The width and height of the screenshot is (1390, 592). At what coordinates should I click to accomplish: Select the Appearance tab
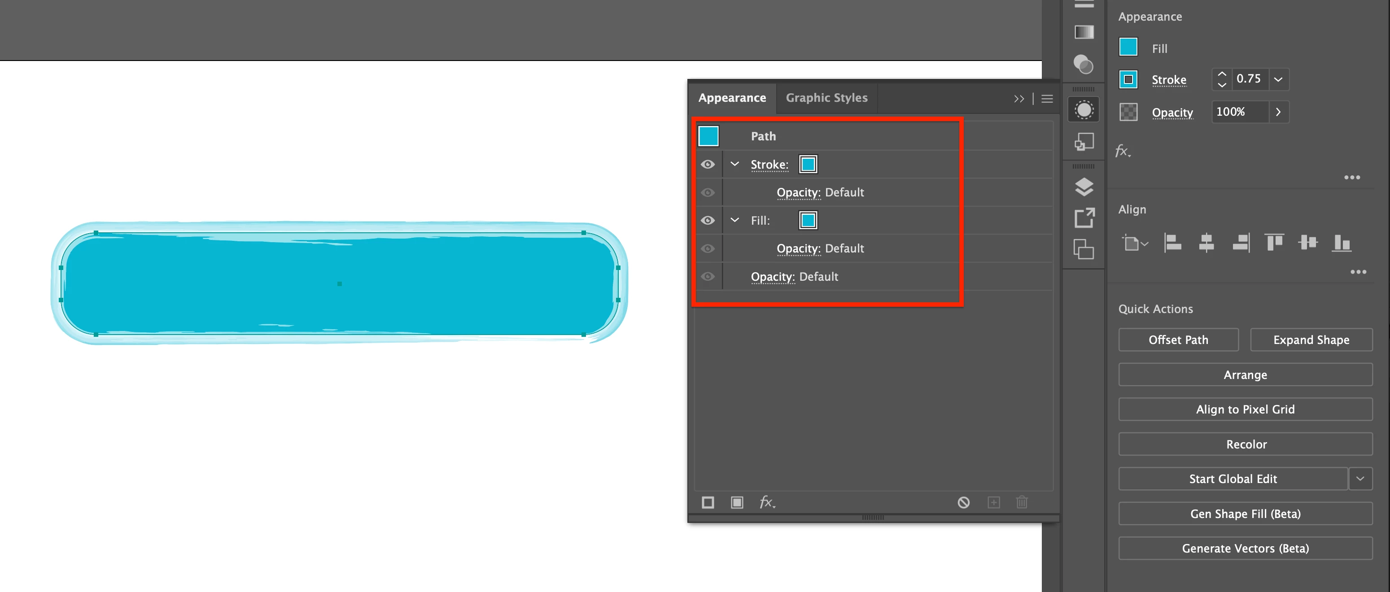tap(732, 98)
